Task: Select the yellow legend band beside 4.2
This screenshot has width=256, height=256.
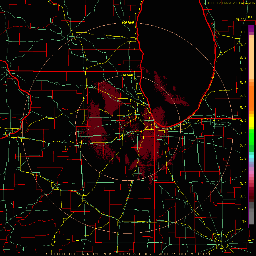Action: click(251, 122)
